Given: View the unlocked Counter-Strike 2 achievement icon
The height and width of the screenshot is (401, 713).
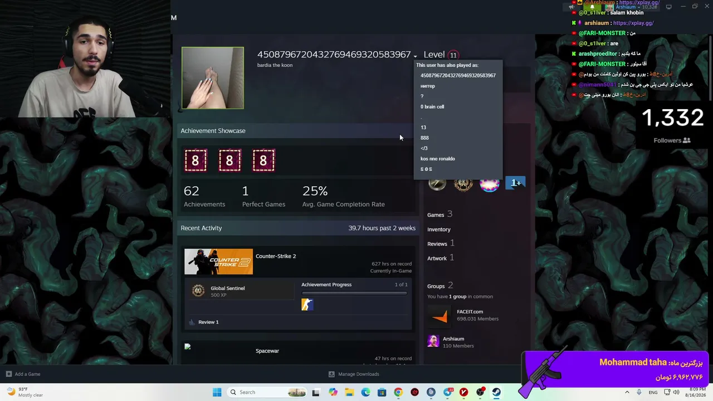Looking at the screenshot, I should point(307,304).
